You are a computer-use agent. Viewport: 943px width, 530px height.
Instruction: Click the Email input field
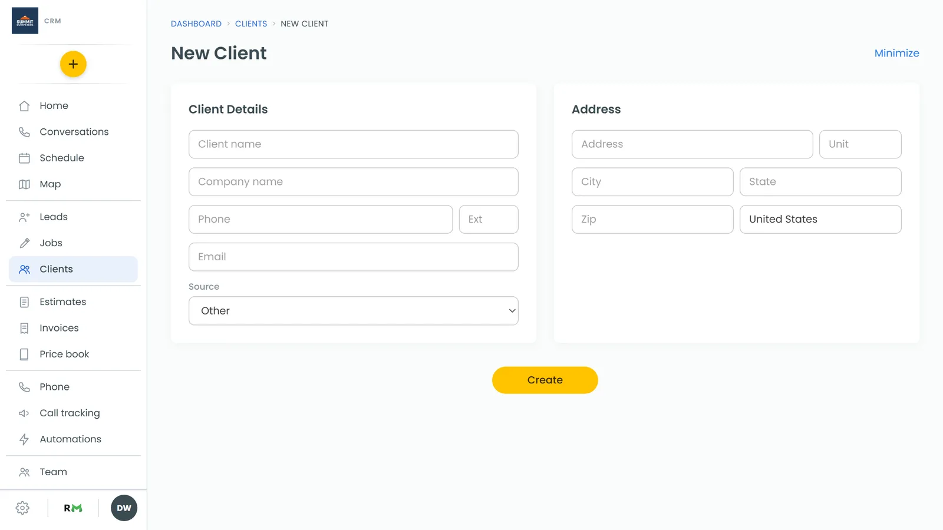(x=354, y=257)
